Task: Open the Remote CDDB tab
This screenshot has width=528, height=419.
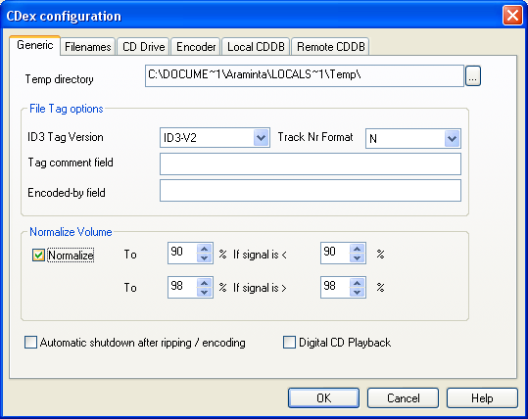Action: (331, 46)
